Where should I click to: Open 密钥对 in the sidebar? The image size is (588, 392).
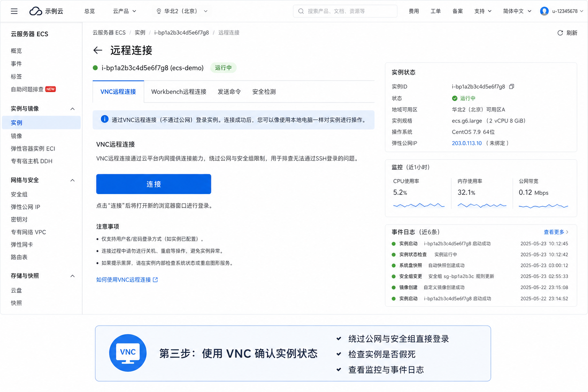(x=19, y=219)
